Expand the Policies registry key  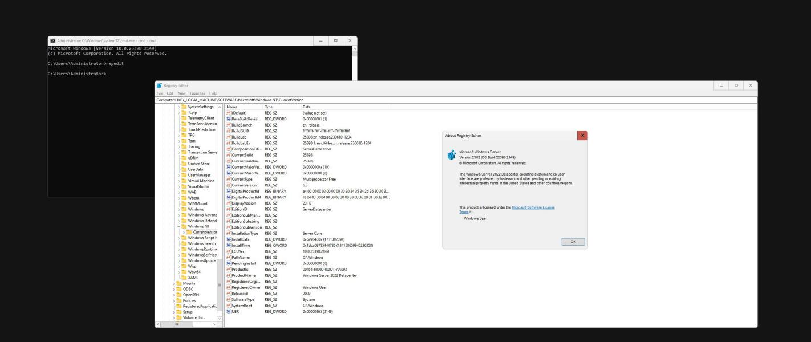(174, 300)
